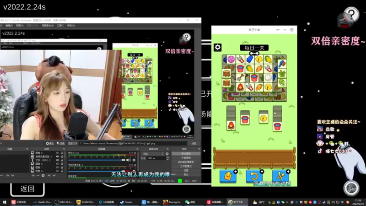Click the round globe icon bottom right
The height and width of the screenshot is (206, 366).
[x=351, y=188]
